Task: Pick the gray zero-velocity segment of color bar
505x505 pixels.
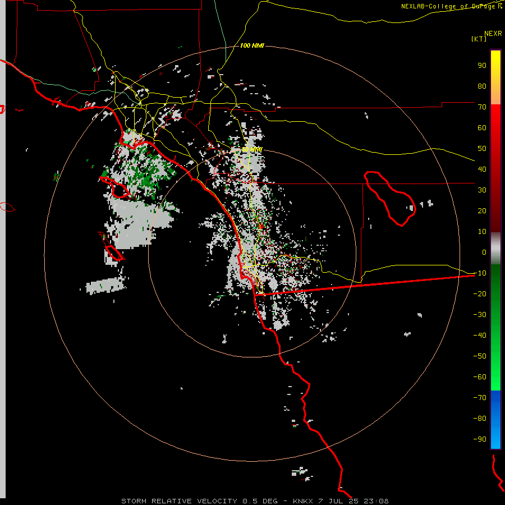Action: [495, 249]
